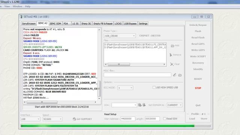Viewport: 240px width, 135px height.
Task: Click the Files list scroll right arrow
Action: point(164,64)
